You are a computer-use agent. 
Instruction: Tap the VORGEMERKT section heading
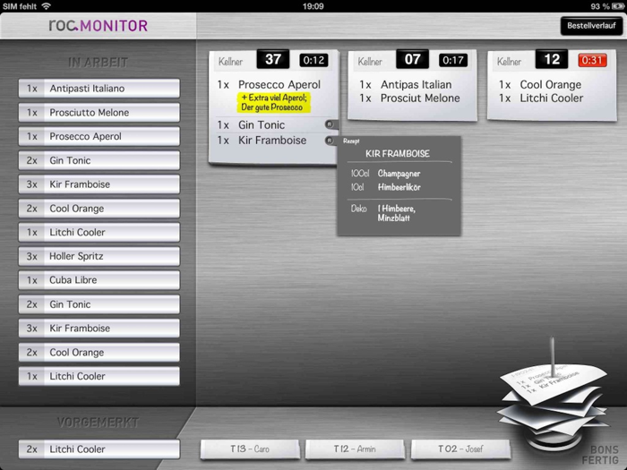98,423
